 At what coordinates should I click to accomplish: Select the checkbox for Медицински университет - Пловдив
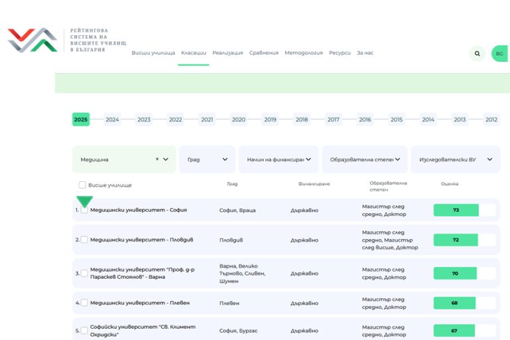tap(84, 240)
